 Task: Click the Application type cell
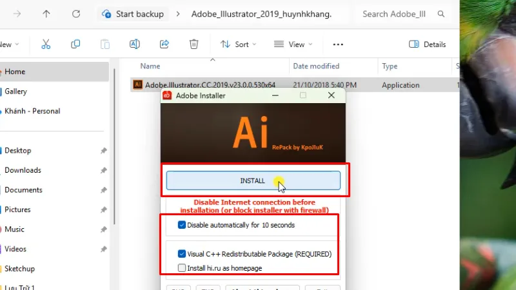point(401,85)
